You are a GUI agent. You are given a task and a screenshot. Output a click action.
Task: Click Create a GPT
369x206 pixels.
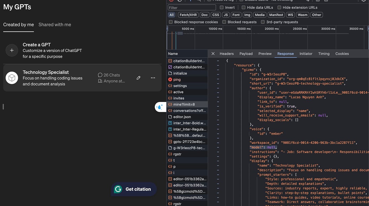37,44
